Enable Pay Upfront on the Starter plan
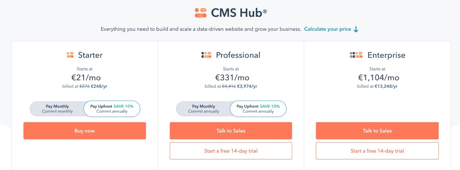Viewport: 460px width, 170px height. click(x=112, y=109)
